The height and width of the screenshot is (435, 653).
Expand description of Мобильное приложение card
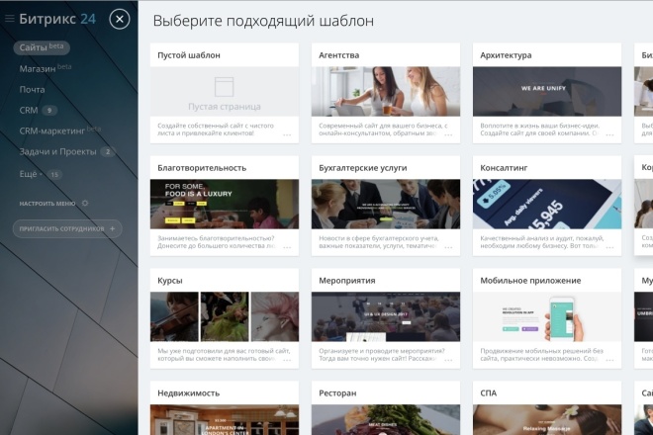[x=609, y=360]
